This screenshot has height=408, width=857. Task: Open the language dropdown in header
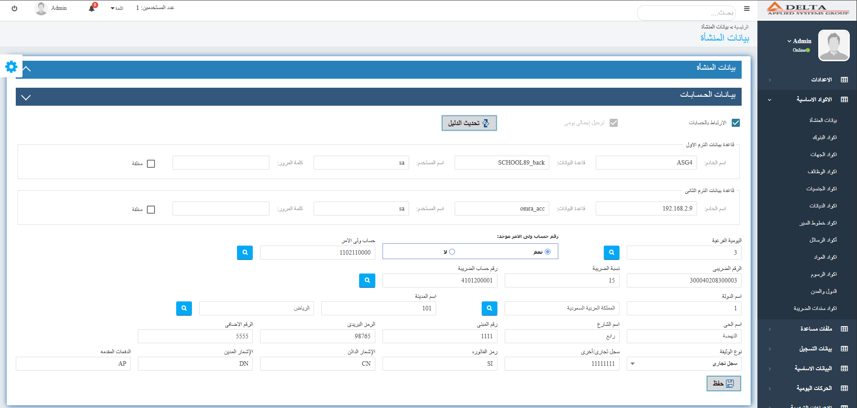pyautogui.click(x=117, y=8)
